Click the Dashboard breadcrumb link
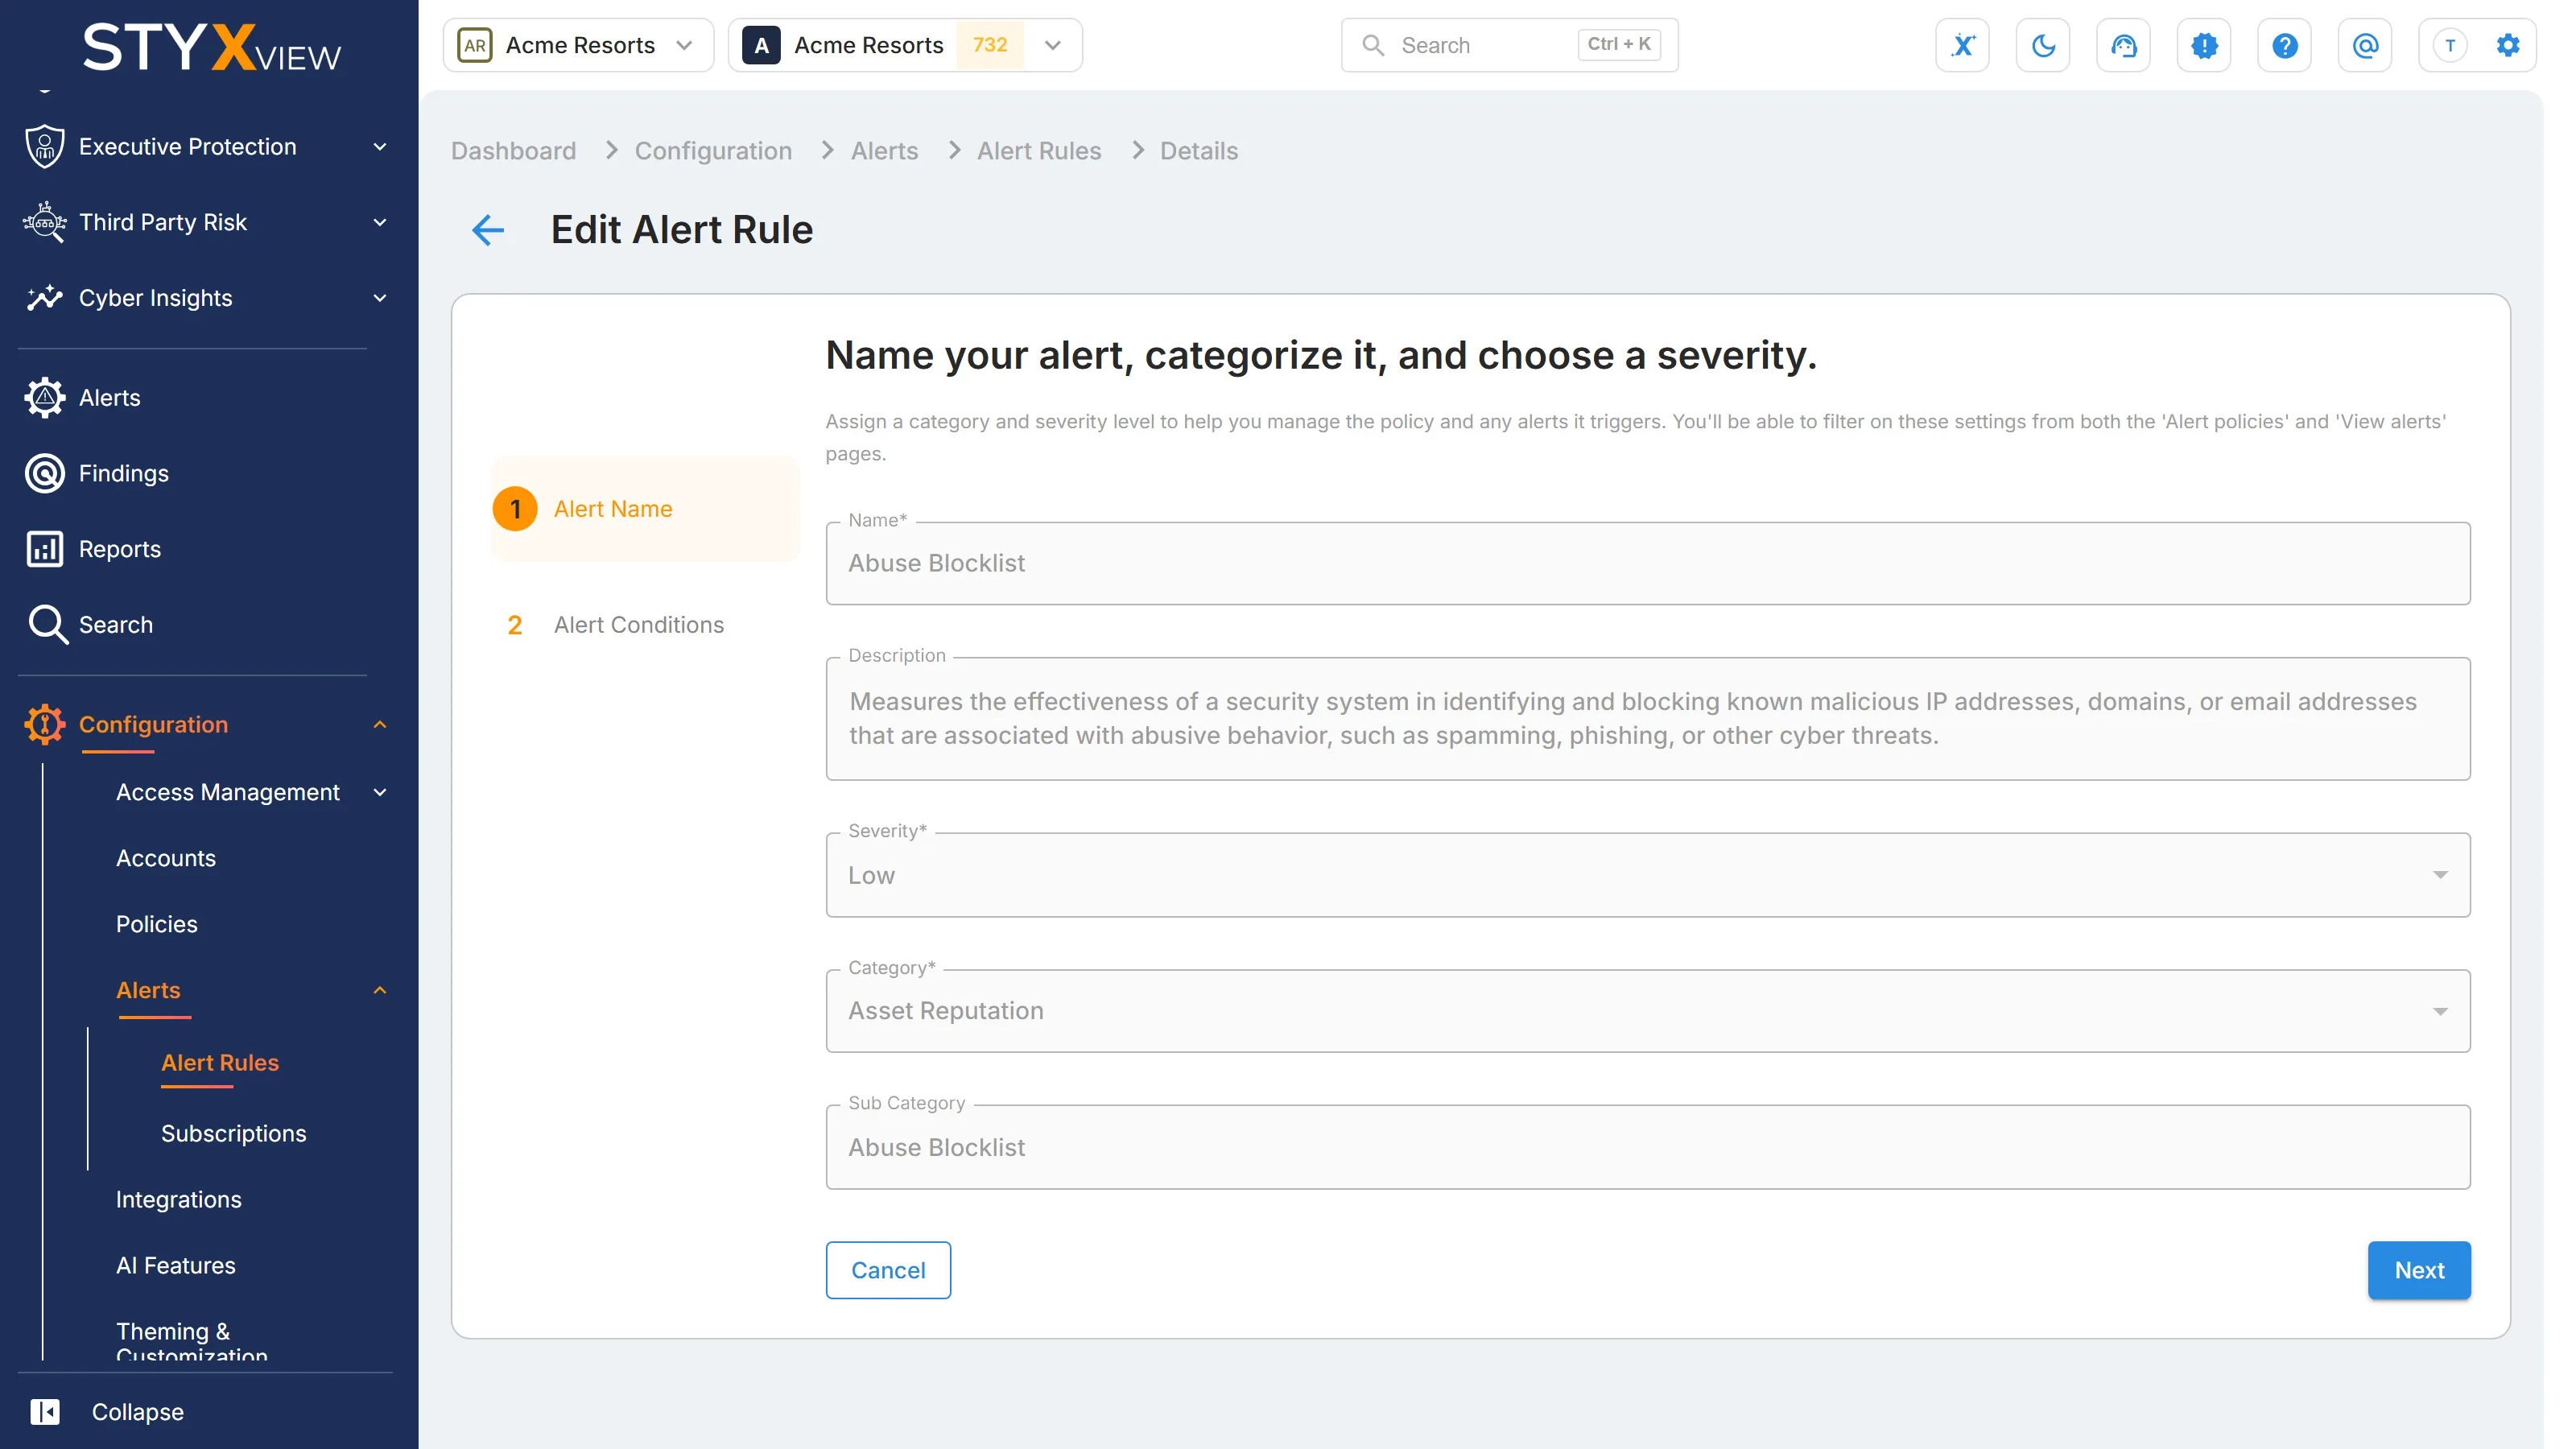The width and height of the screenshot is (2576, 1449). (x=514, y=151)
